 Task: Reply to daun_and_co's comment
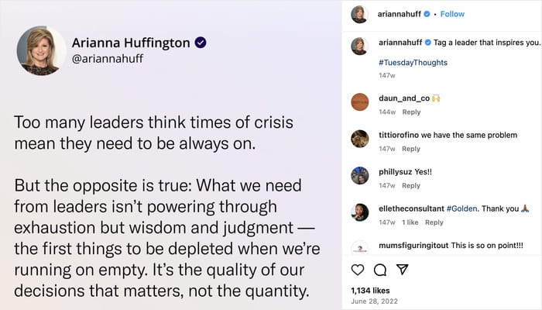pyautogui.click(x=411, y=112)
